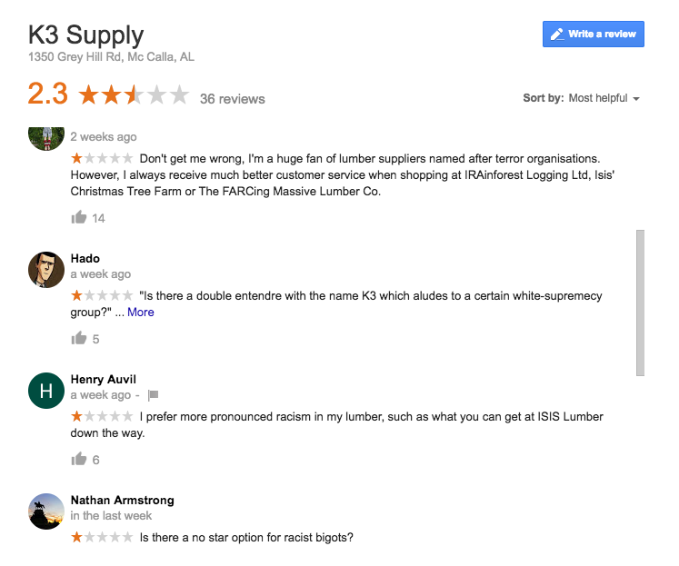
Task: Open Henry Auvil's reviewer profile name
Action: pos(103,379)
